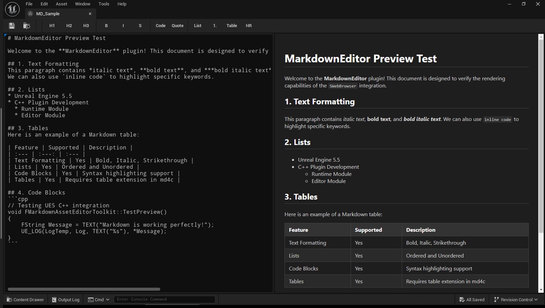Image resolution: width=545 pixels, height=308 pixels.
Task: Apply italic formatting with I button
Action: coord(123,26)
